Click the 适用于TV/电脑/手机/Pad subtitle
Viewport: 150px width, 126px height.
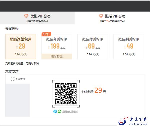(x=112, y=21)
